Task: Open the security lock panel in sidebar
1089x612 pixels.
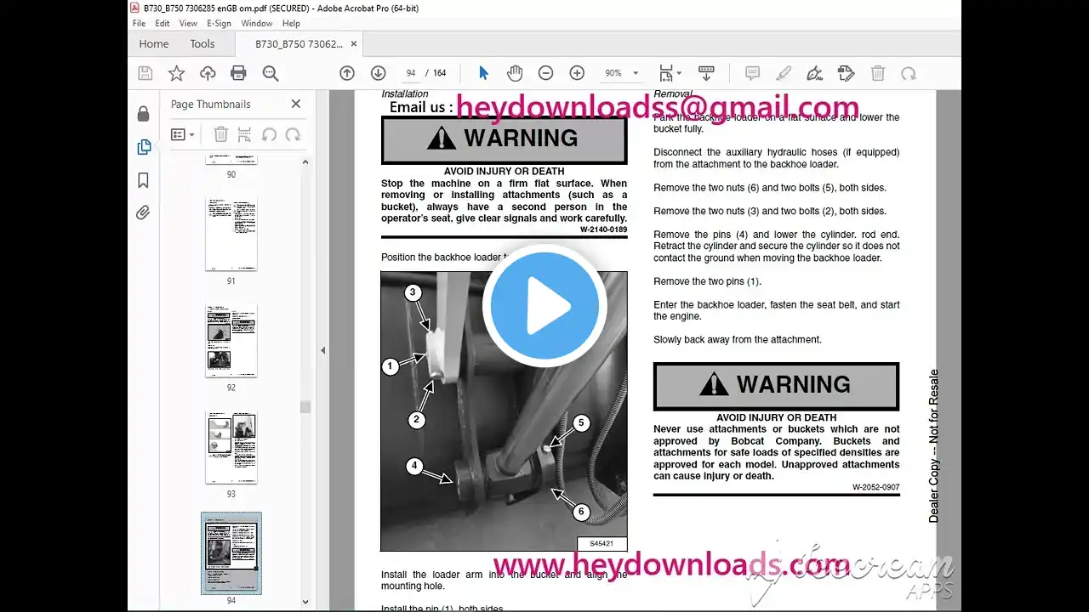Action: point(143,114)
